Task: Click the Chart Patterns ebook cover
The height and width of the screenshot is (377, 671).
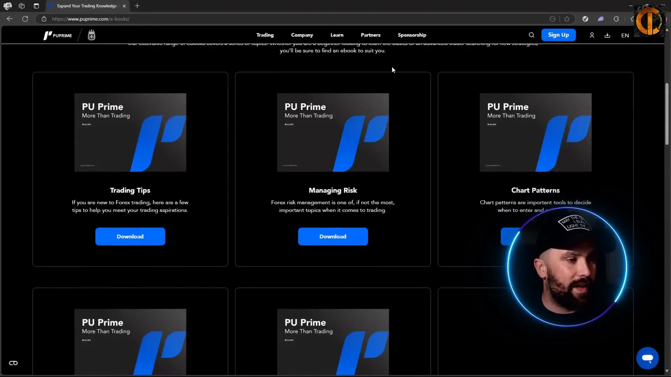Action: [x=535, y=132]
